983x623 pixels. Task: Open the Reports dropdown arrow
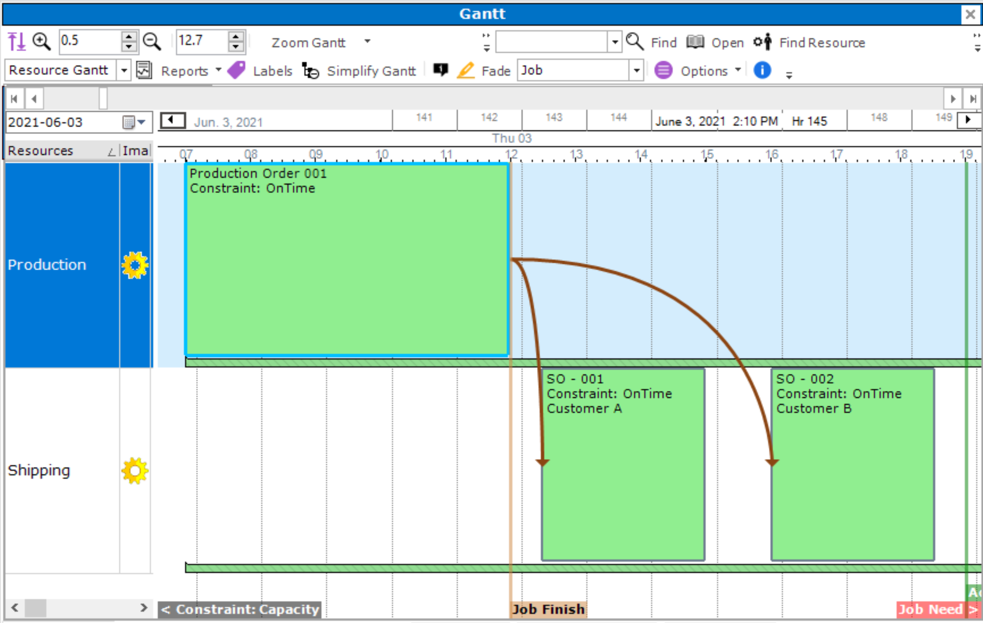pos(219,70)
